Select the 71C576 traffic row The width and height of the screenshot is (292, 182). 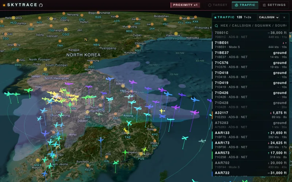point(250,65)
